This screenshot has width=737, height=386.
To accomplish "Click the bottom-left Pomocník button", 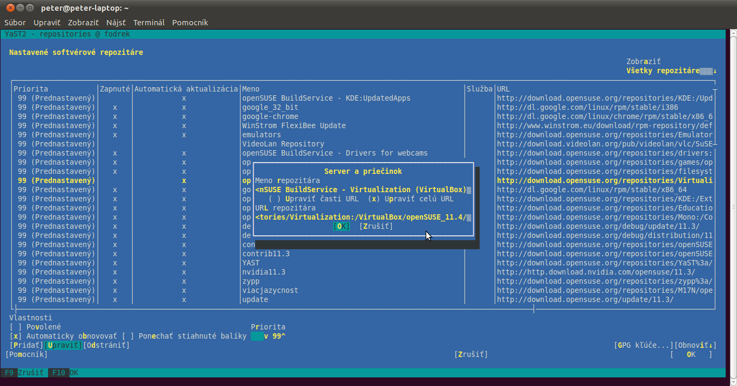I will click(26, 354).
